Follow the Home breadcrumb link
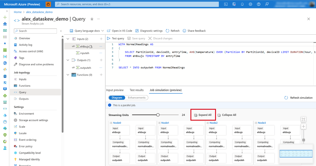The width and height of the screenshot is (316, 166). (18, 12)
